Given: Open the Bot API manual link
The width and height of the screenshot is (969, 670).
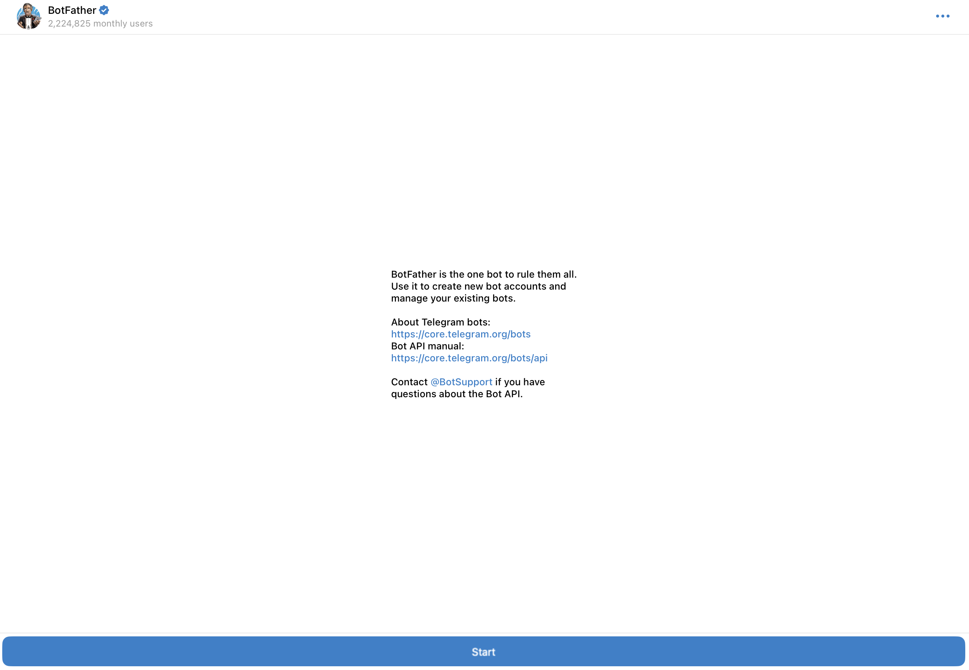Looking at the screenshot, I should pos(470,358).
